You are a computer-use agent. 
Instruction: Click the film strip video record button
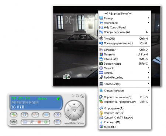[25, 122]
